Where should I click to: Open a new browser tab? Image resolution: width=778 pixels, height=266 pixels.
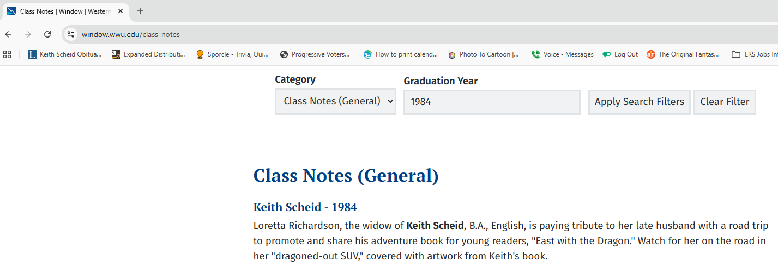coord(140,11)
